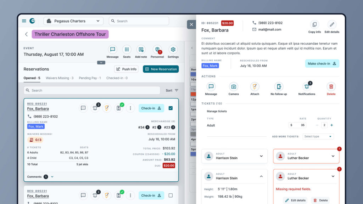This screenshot has height=204, width=363.
Task: Open Notifications bell in Actions section
Action: [x=307, y=87]
